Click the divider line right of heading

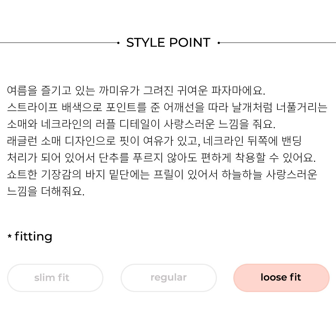coord(278,43)
